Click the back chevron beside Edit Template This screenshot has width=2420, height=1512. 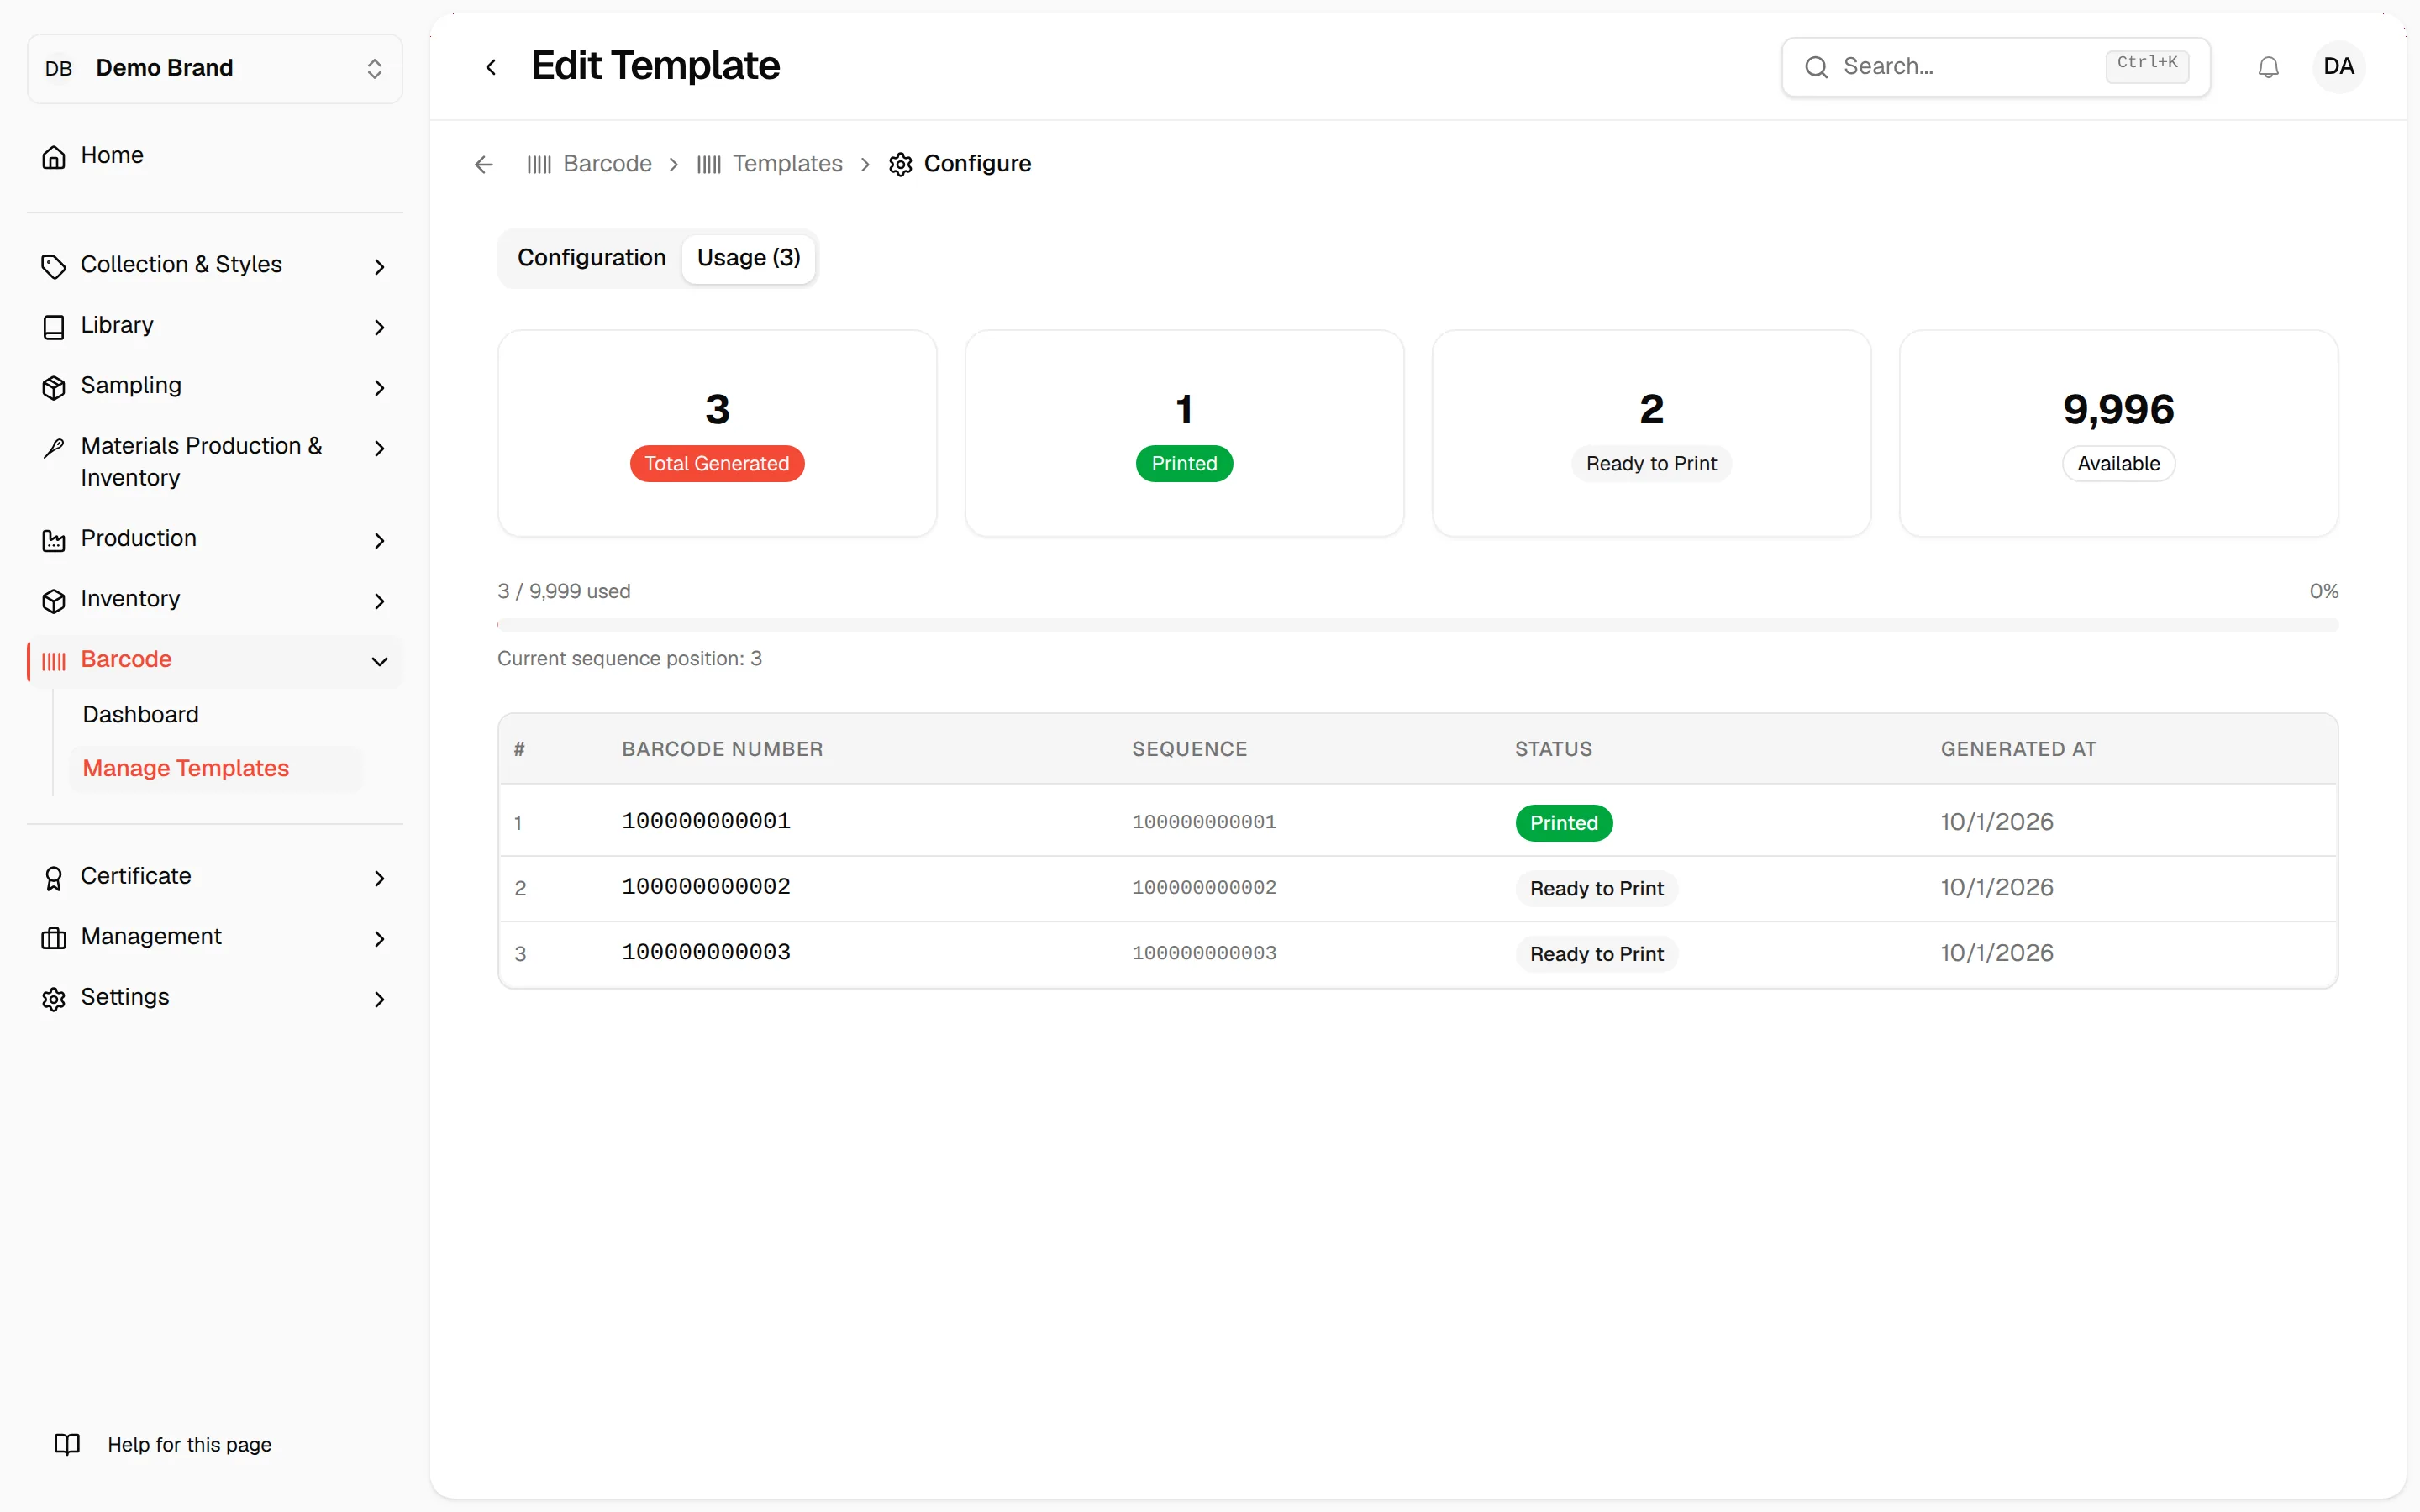point(491,67)
